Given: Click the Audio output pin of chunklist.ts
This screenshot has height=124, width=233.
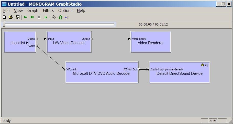Looking at the screenshot, I should (37, 46).
